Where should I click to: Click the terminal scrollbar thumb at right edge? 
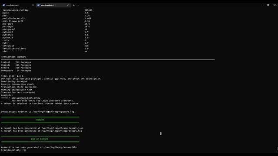(277, 149)
